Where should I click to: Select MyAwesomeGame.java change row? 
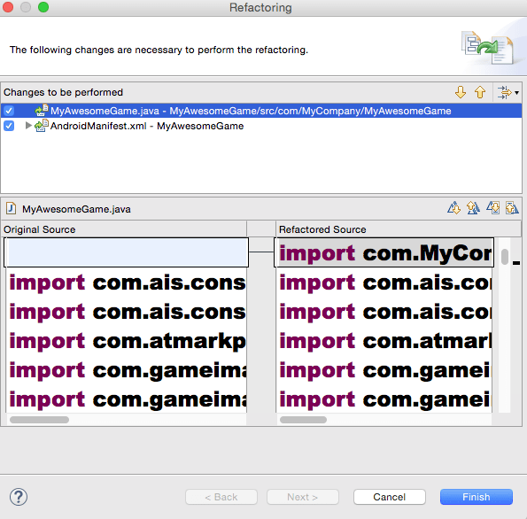coord(261,111)
